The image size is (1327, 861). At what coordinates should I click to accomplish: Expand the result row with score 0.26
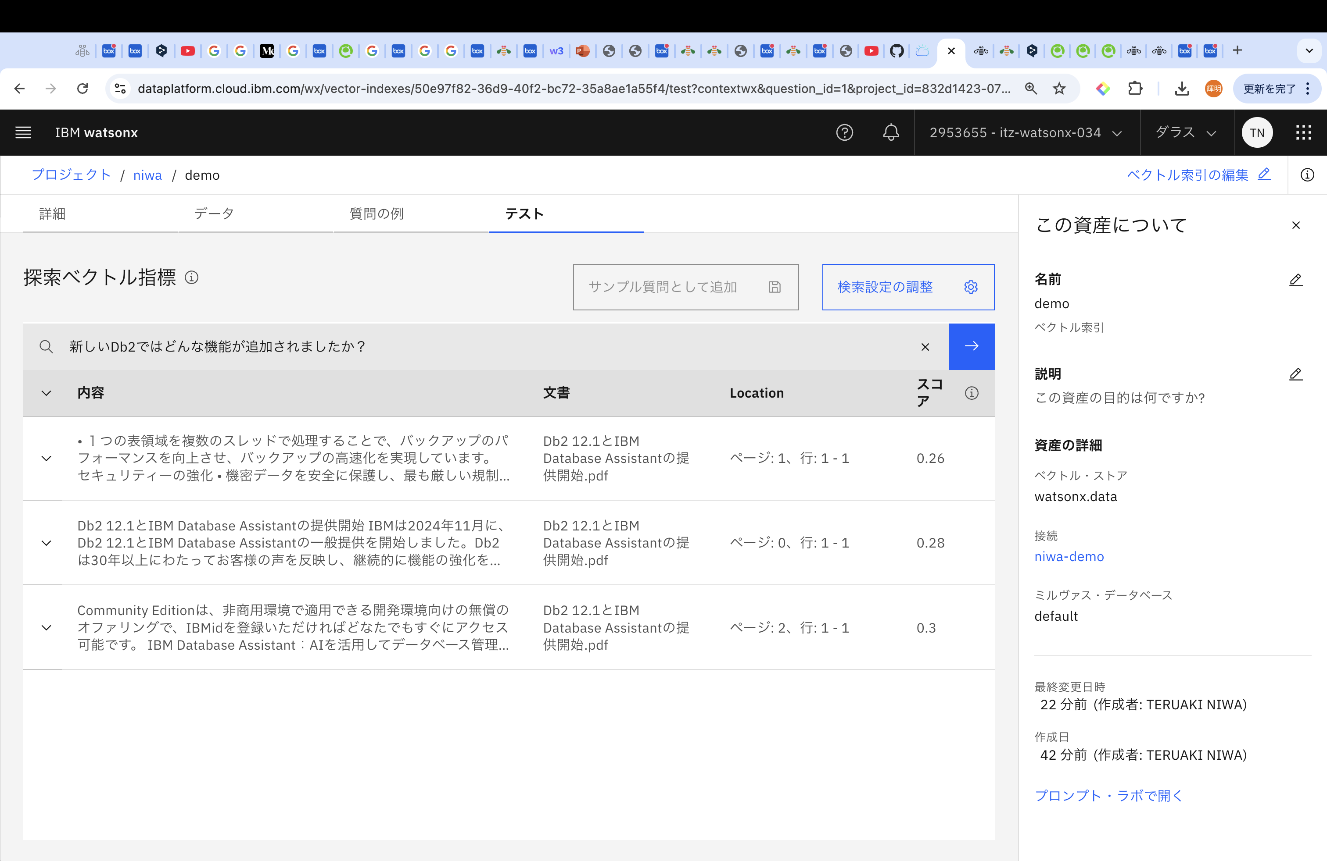[x=47, y=459]
